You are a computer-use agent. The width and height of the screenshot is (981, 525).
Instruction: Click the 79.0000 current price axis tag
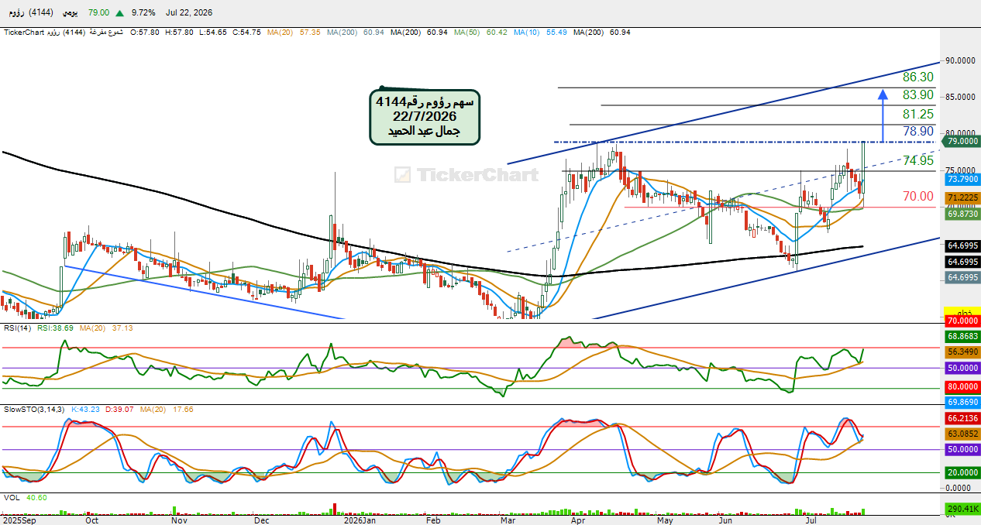point(962,142)
